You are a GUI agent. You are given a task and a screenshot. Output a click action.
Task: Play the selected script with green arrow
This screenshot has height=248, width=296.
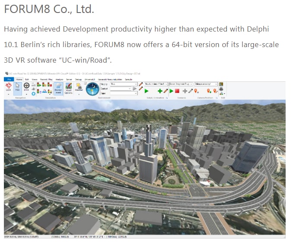coord(146,91)
